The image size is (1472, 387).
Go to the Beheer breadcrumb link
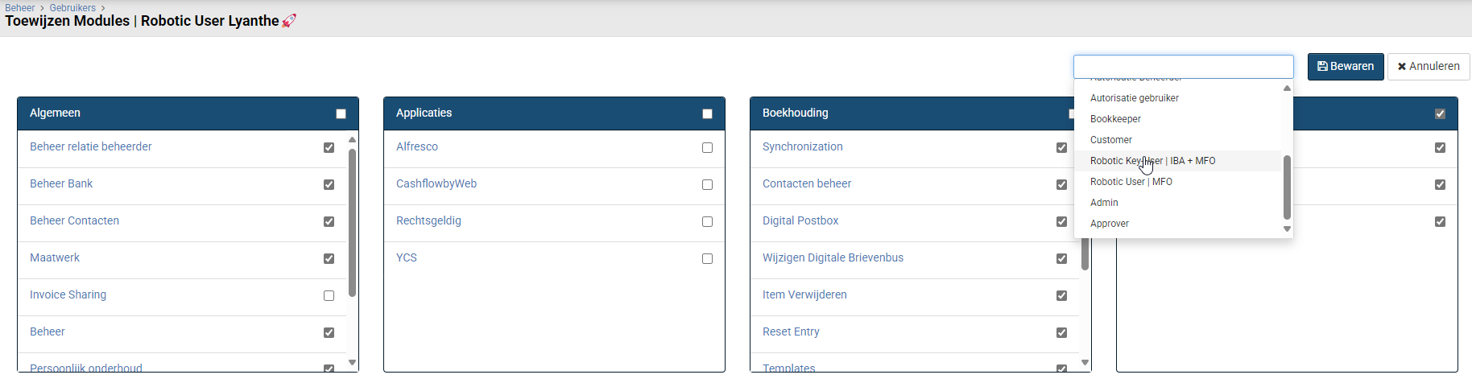(x=19, y=8)
